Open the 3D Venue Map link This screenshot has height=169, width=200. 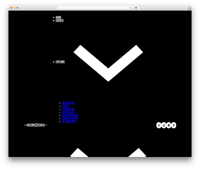point(69,121)
